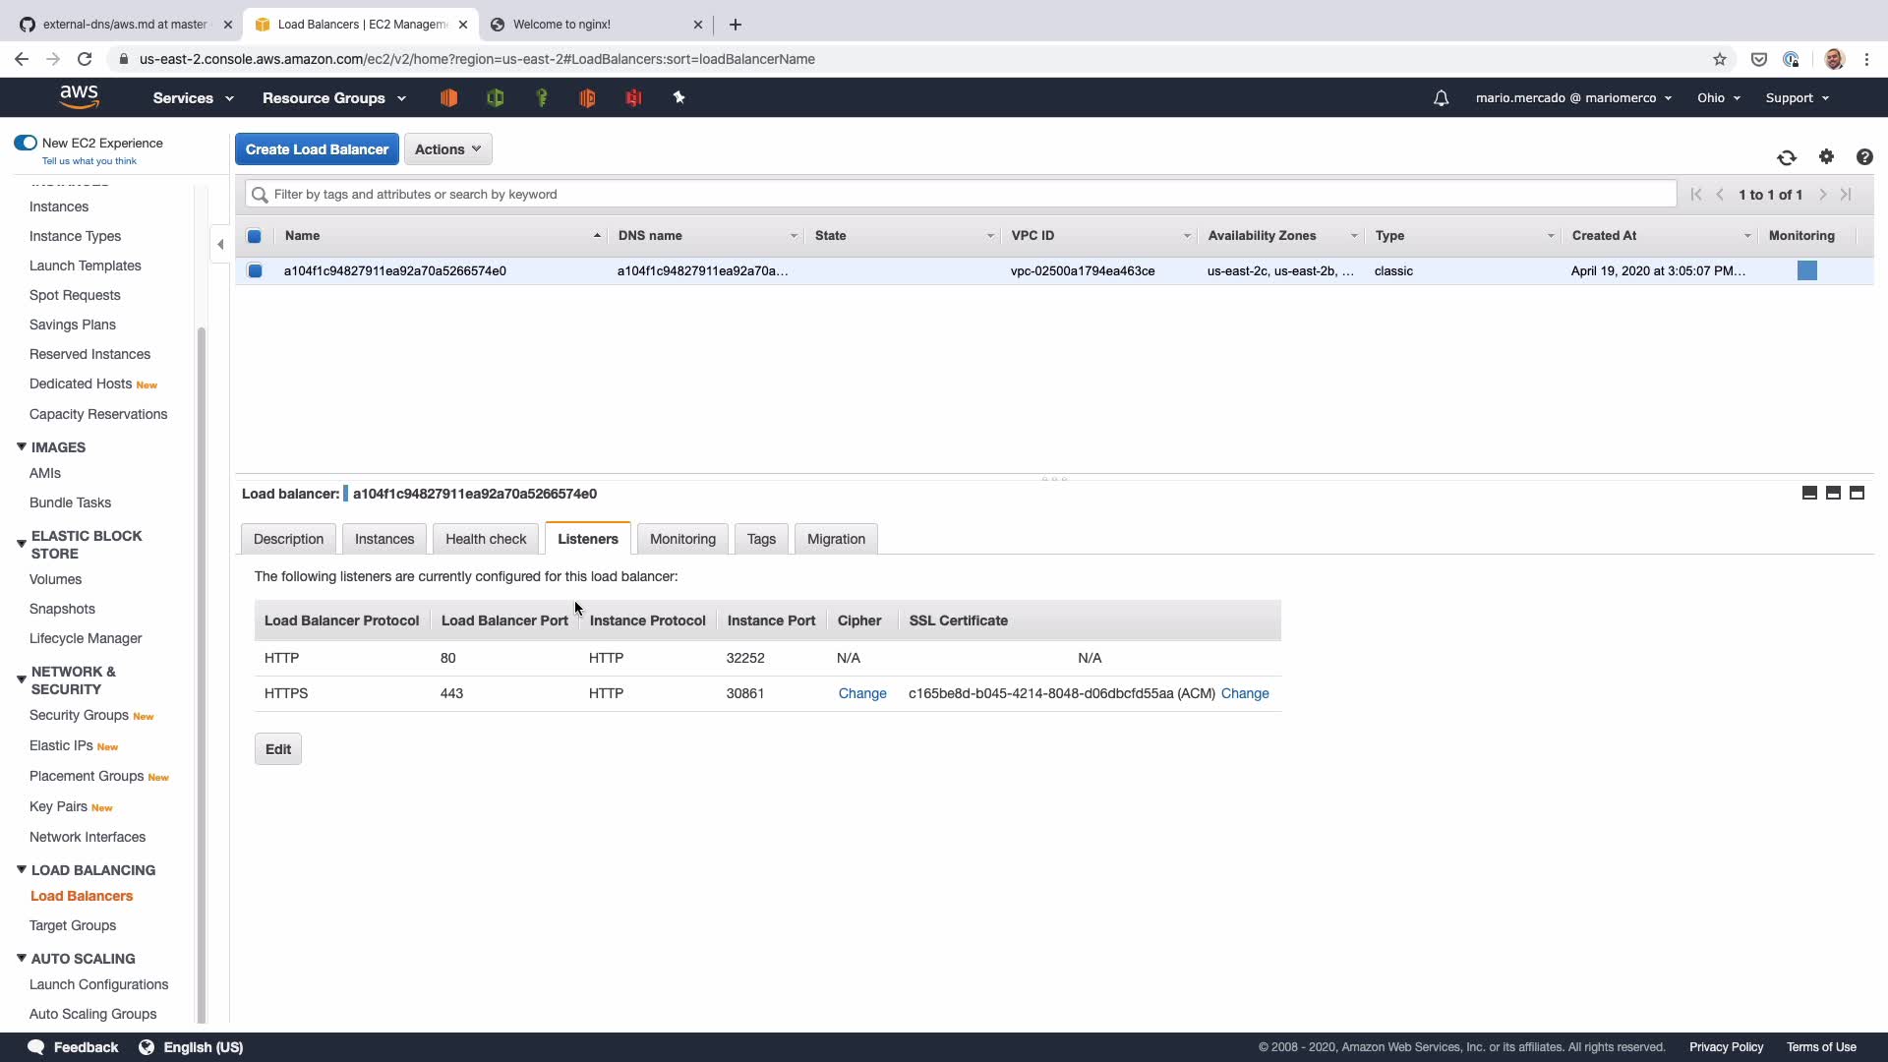Switch to the Health check tab

(x=486, y=539)
